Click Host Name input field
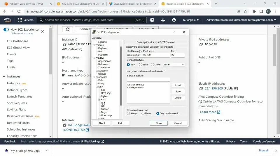 (x=148, y=55)
